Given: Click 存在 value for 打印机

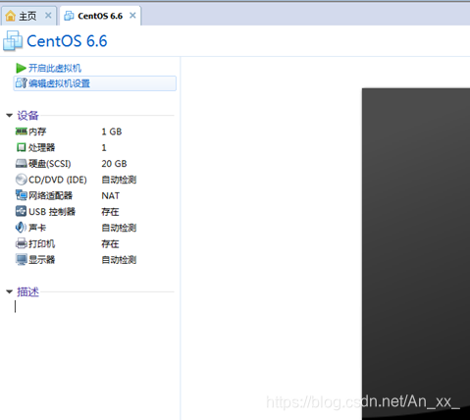Looking at the screenshot, I should pos(110,243).
